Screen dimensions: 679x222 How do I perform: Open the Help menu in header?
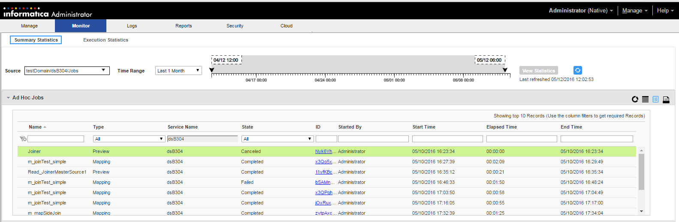(665, 10)
